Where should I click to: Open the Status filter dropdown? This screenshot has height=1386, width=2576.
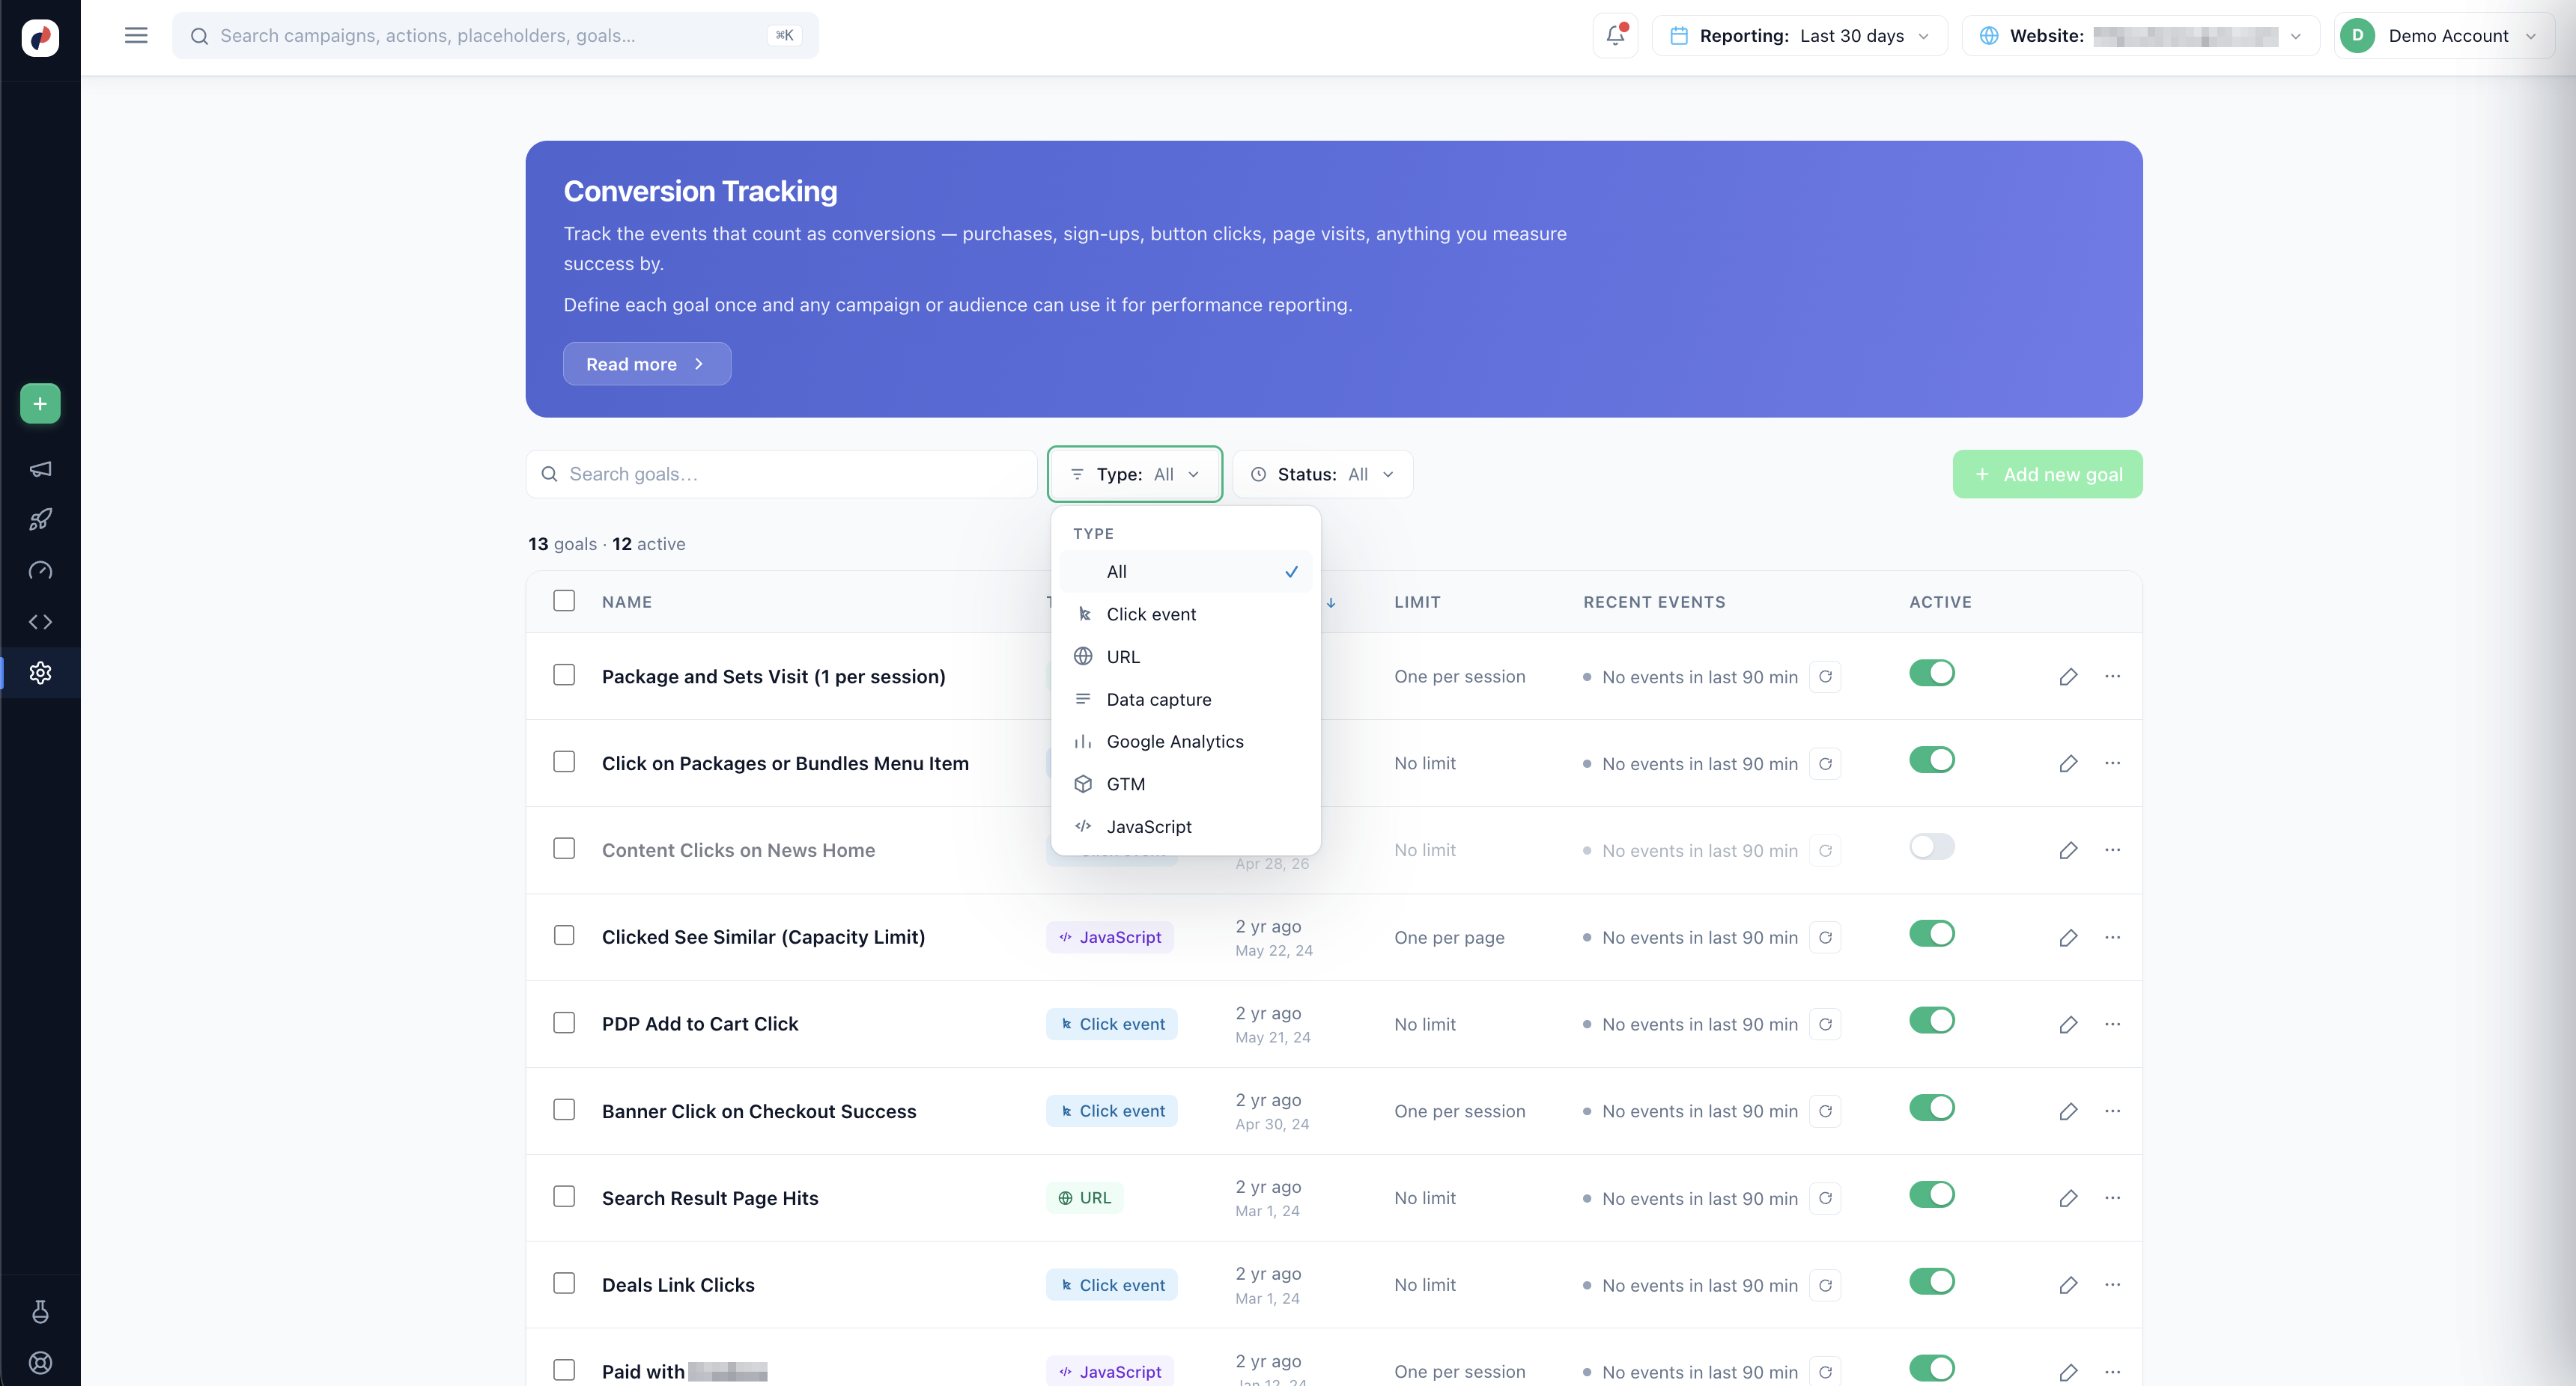[x=1322, y=474]
